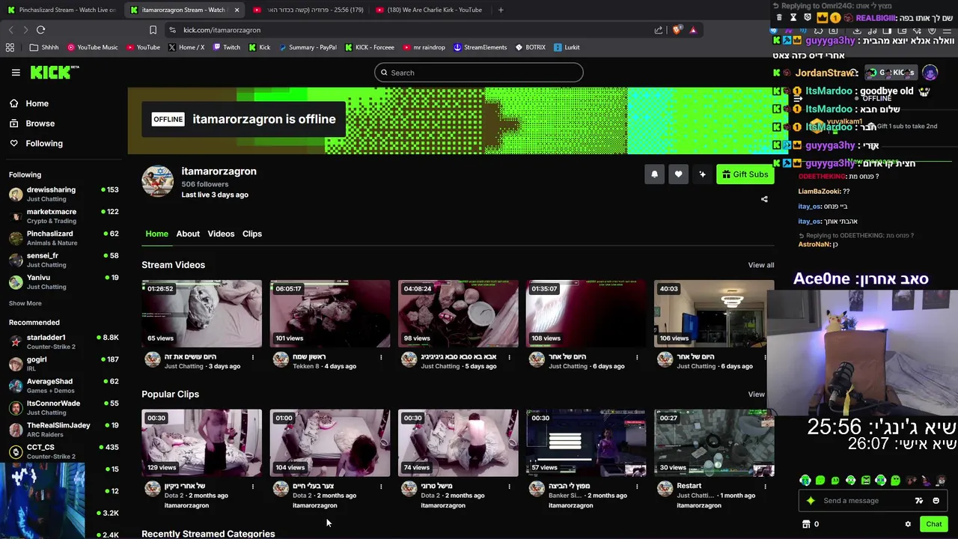Click the green sparkle icon in message box
The width and height of the screenshot is (958, 539).
tap(811, 501)
